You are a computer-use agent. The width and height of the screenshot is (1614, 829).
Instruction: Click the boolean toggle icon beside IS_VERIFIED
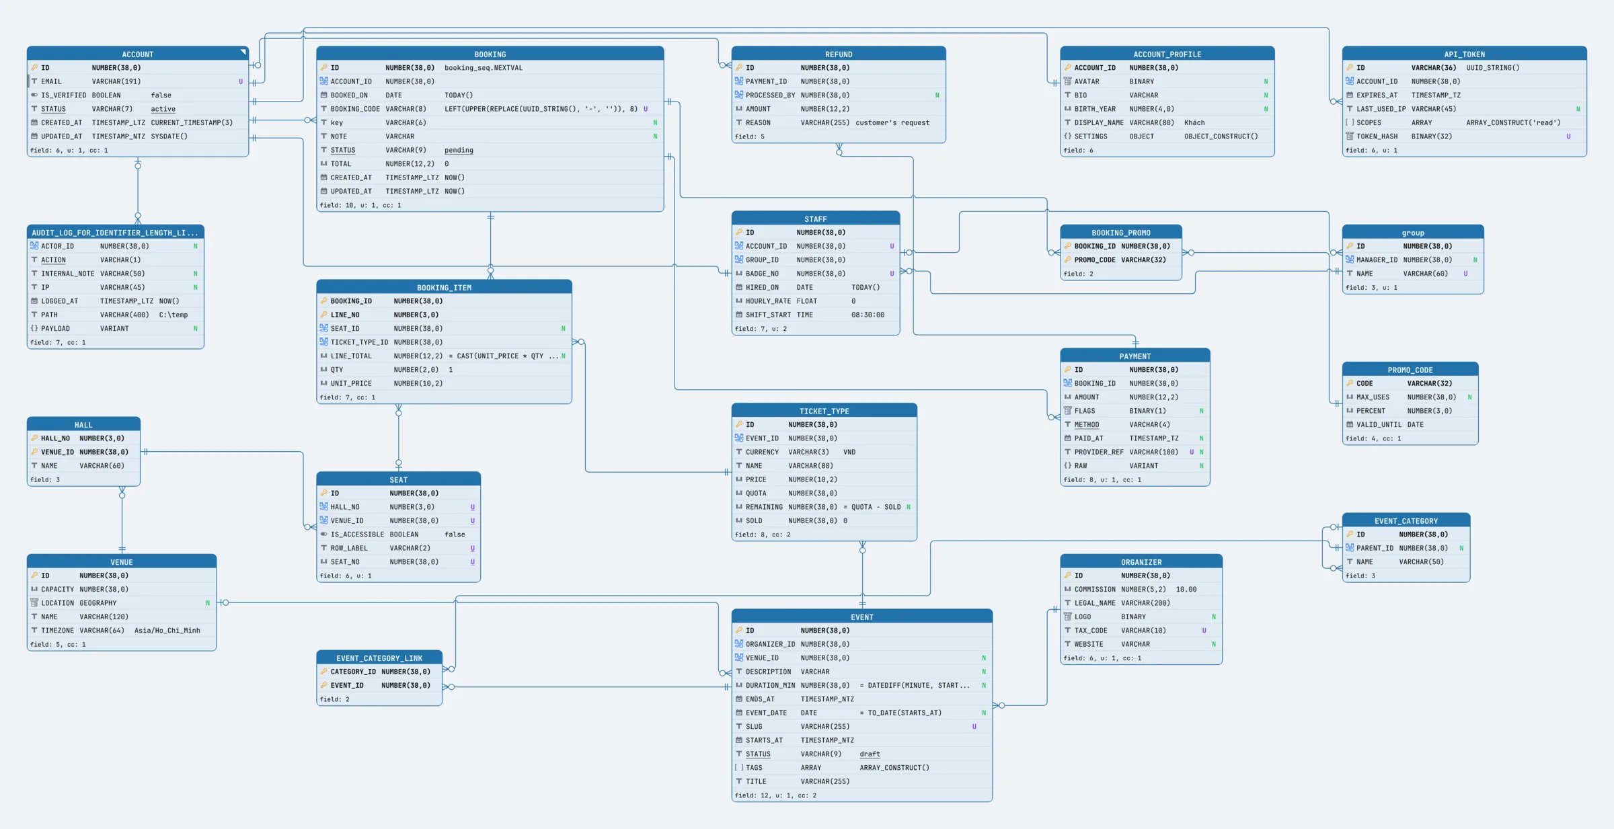34,95
